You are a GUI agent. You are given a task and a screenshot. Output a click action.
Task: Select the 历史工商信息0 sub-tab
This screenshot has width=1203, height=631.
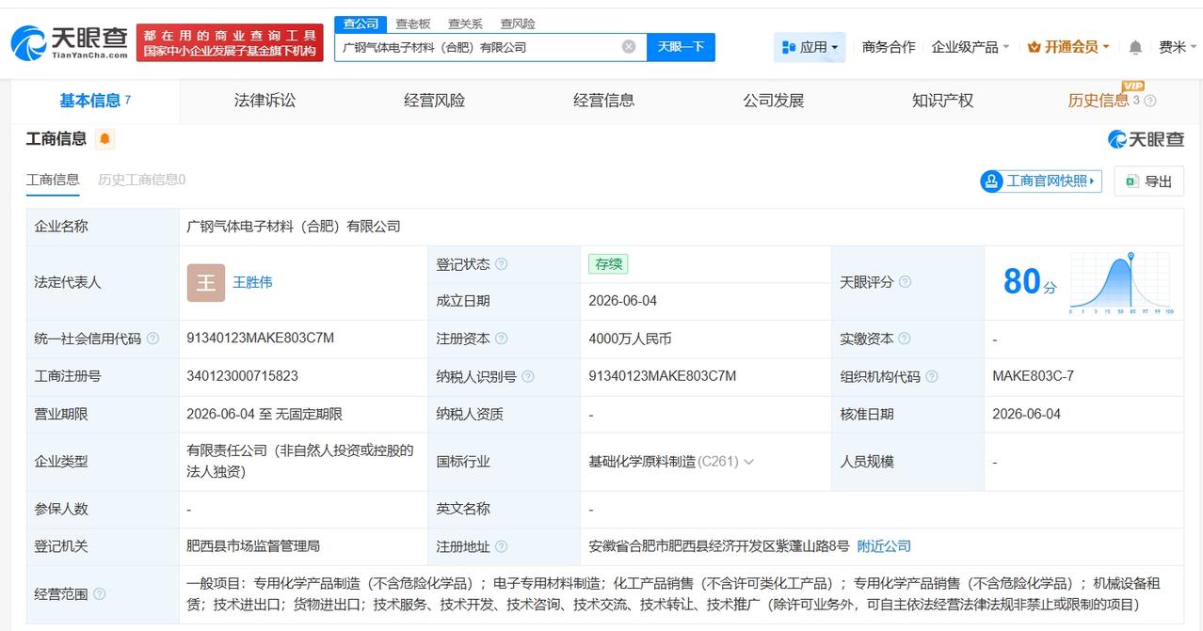click(142, 180)
